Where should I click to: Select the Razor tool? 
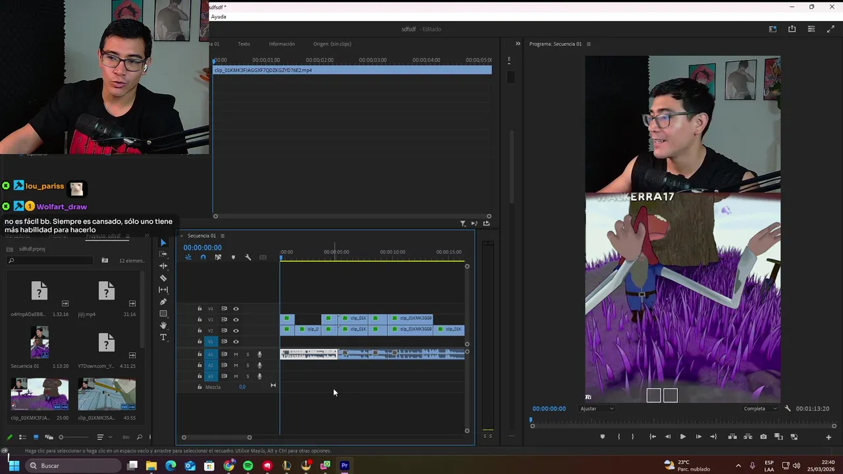pos(163,278)
